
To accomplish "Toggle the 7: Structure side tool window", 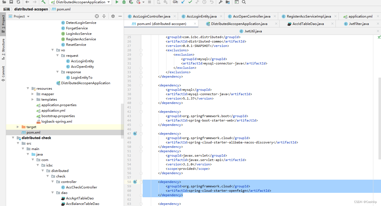I will tap(3, 49).
